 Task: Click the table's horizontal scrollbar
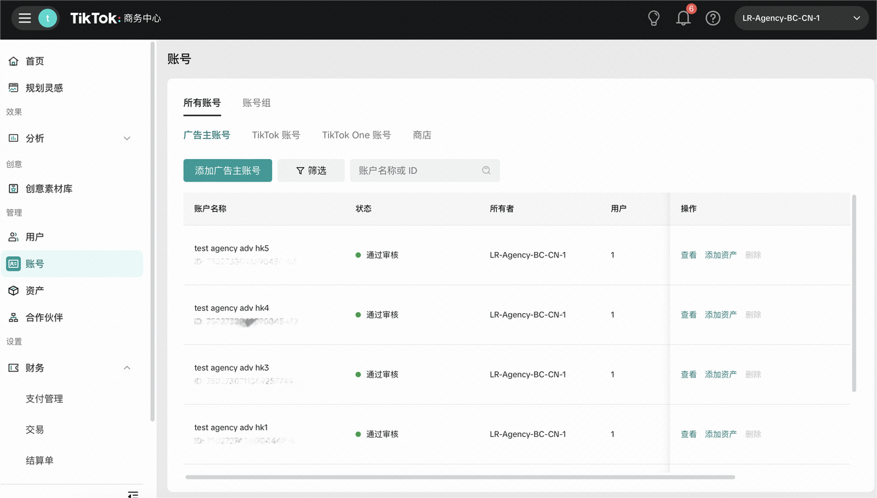coord(460,477)
